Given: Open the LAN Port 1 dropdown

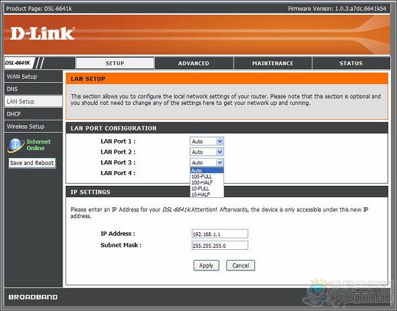Looking at the screenshot, I should pyautogui.click(x=207, y=141).
